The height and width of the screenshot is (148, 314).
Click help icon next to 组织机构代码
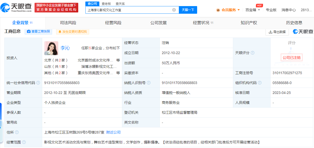(x=260, y=83)
